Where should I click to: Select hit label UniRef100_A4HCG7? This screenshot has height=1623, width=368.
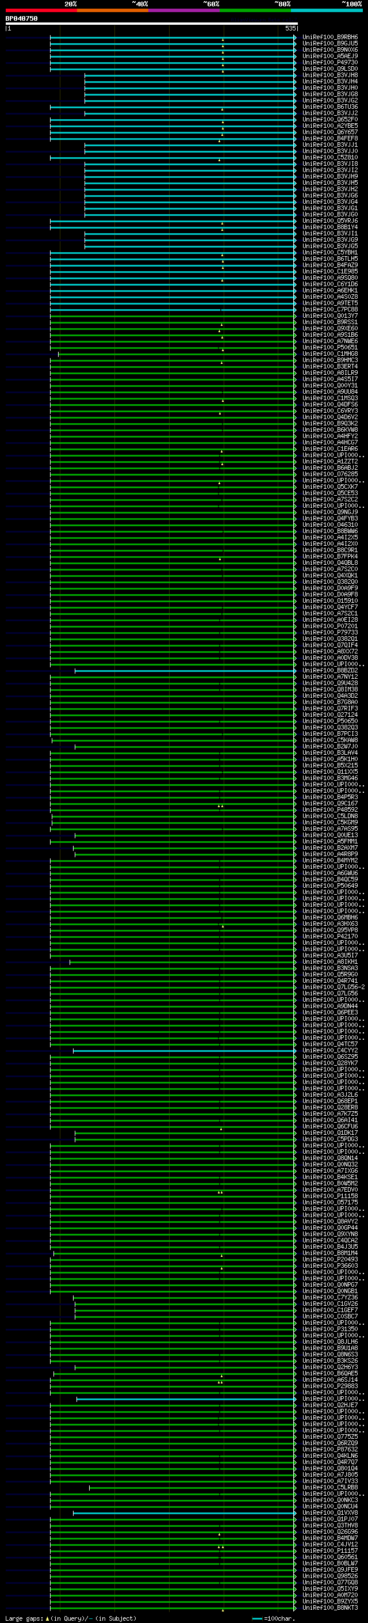(x=330, y=442)
